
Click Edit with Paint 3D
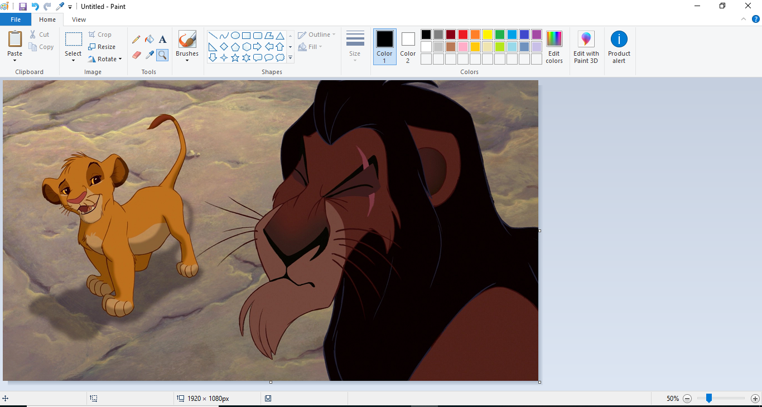pos(586,47)
